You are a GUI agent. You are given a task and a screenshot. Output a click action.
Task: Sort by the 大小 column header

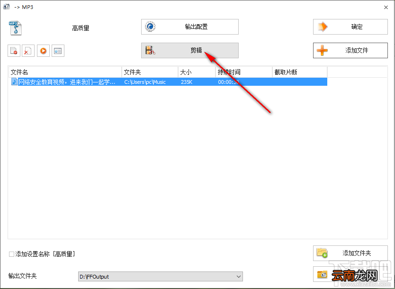197,72
